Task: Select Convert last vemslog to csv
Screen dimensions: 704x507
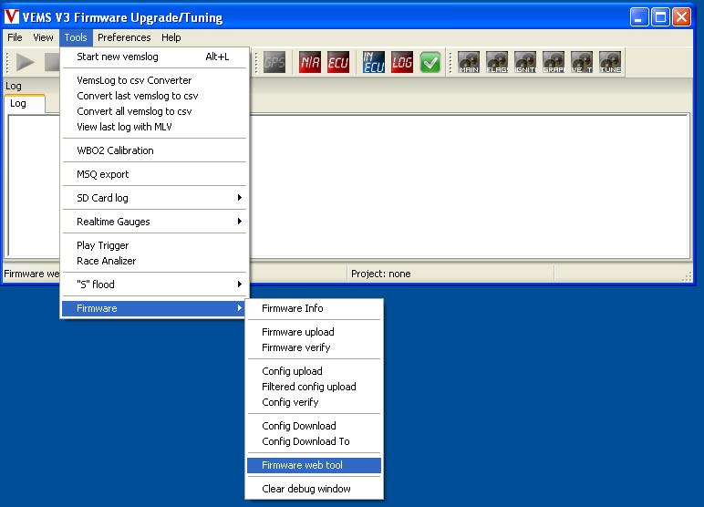Action: [154, 96]
